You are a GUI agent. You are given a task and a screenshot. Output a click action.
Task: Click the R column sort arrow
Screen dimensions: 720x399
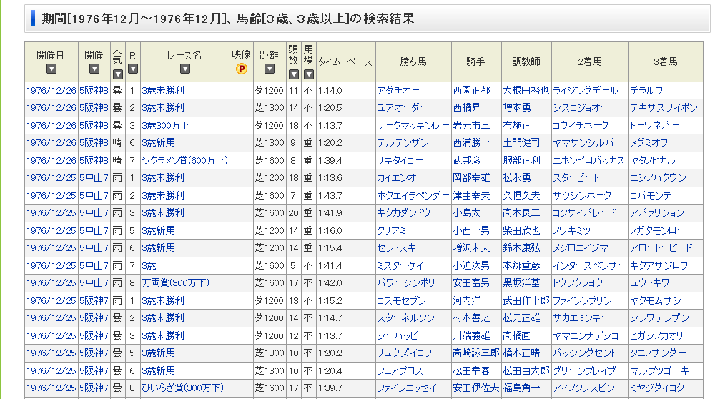(x=132, y=69)
